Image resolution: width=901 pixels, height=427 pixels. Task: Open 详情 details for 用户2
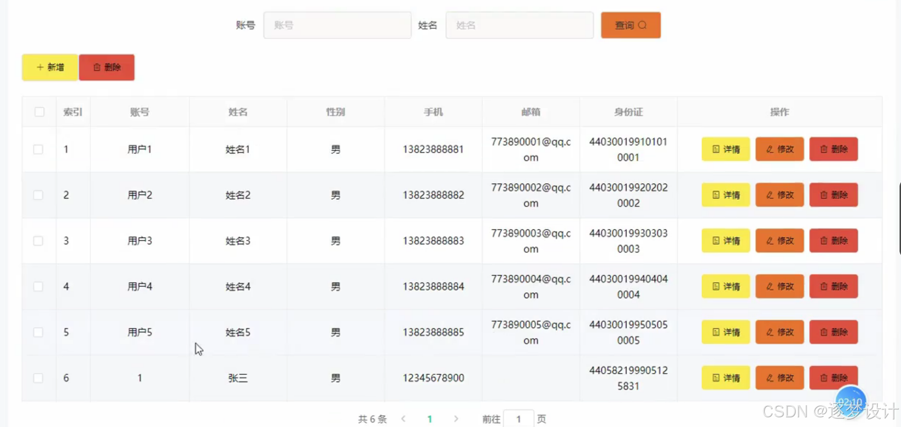tap(726, 195)
